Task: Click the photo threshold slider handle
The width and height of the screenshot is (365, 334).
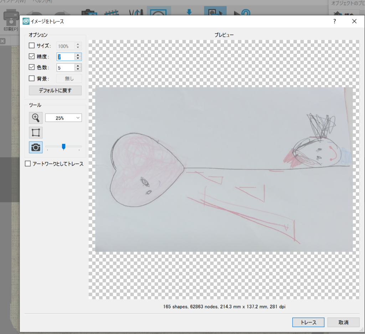Action: pos(63,147)
